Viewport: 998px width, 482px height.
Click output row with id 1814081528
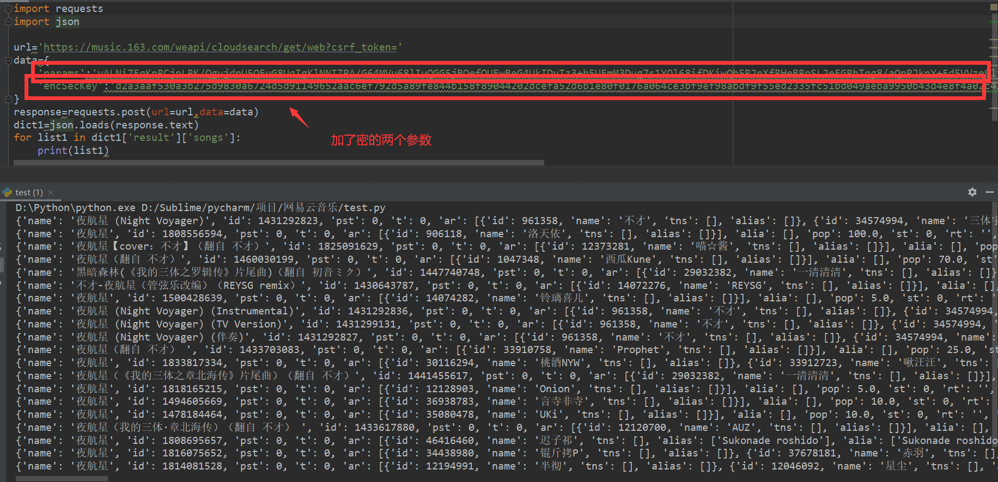(x=507, y=466)
